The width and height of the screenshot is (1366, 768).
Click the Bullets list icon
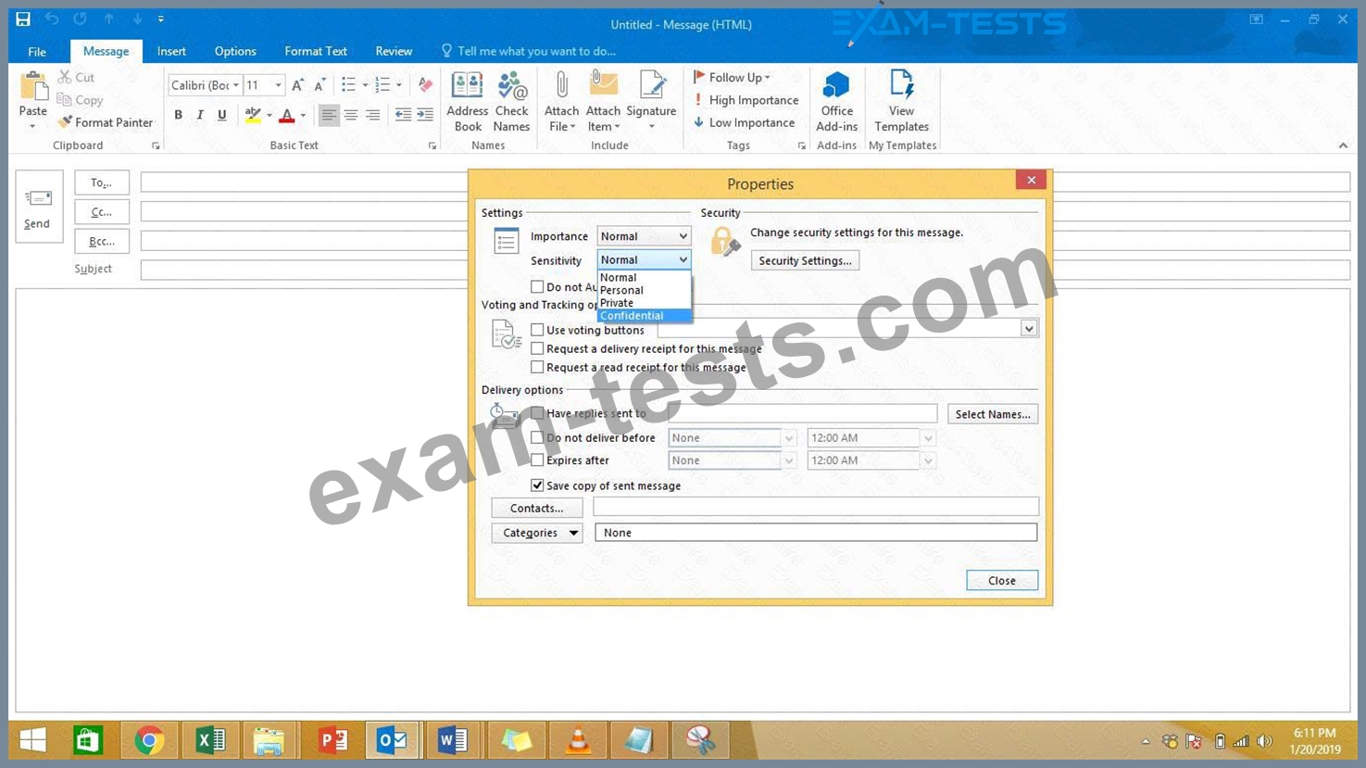point(348,85)
